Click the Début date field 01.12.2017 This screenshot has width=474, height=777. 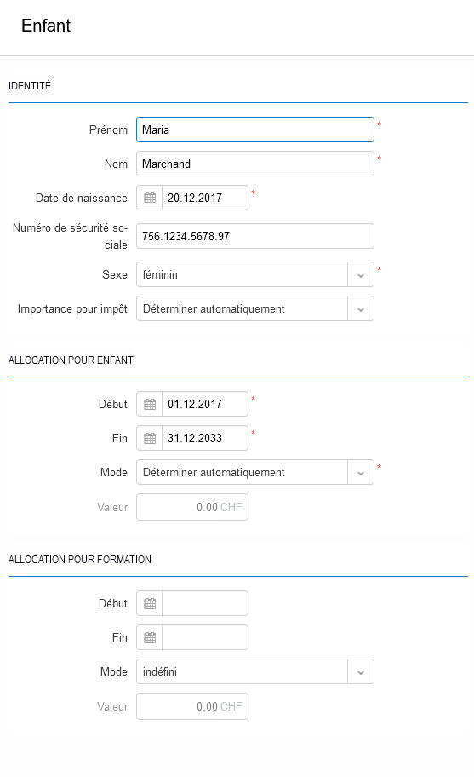click(205, 404)
